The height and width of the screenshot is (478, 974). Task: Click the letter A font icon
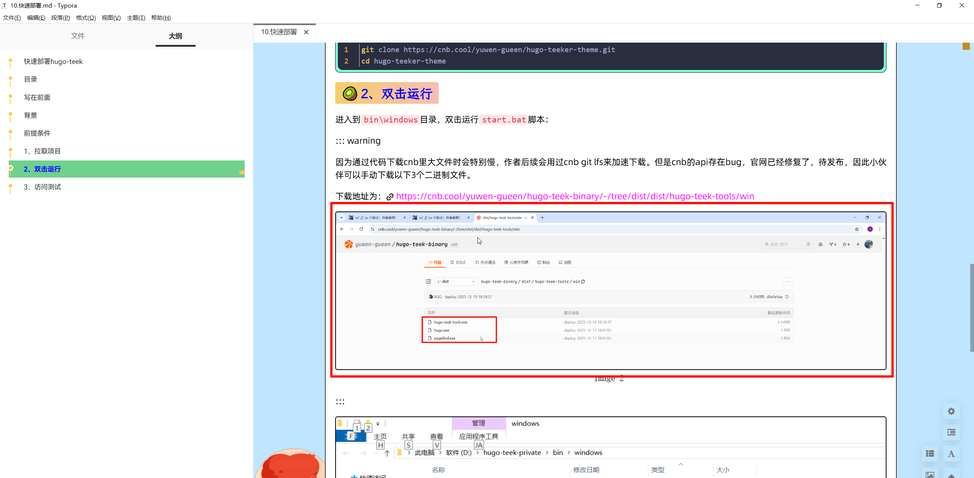click(951, 454)
